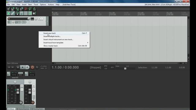Open track 1 FX button in track panel
Viewport: 196px width, 110px height.
9,22
